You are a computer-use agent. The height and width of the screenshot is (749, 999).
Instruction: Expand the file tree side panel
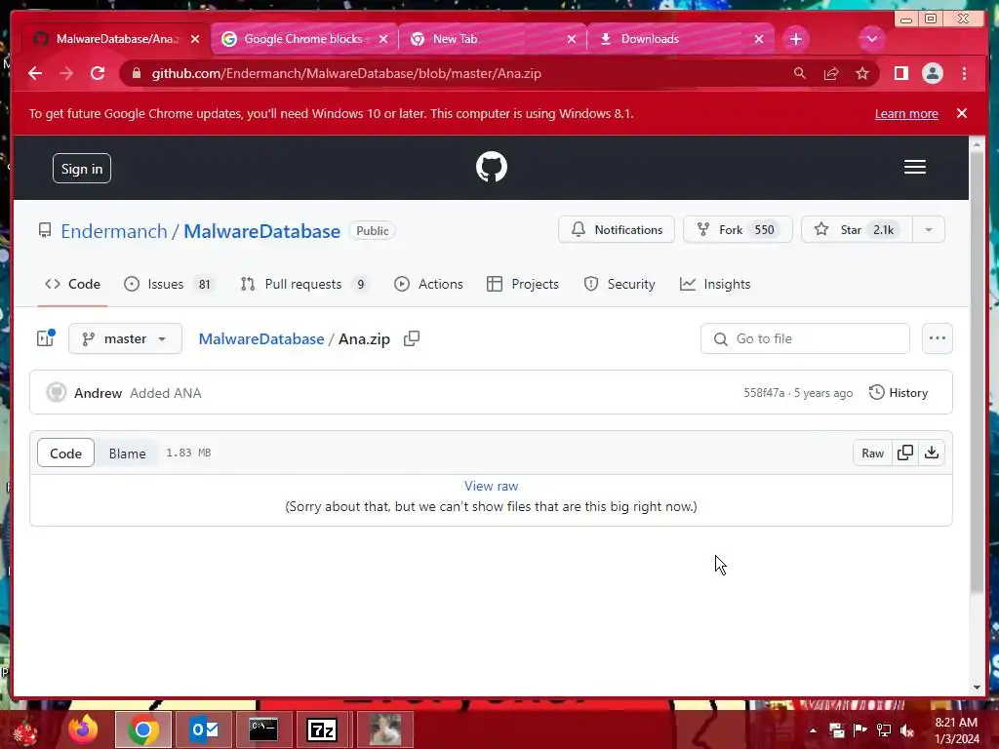coord(46,338)
